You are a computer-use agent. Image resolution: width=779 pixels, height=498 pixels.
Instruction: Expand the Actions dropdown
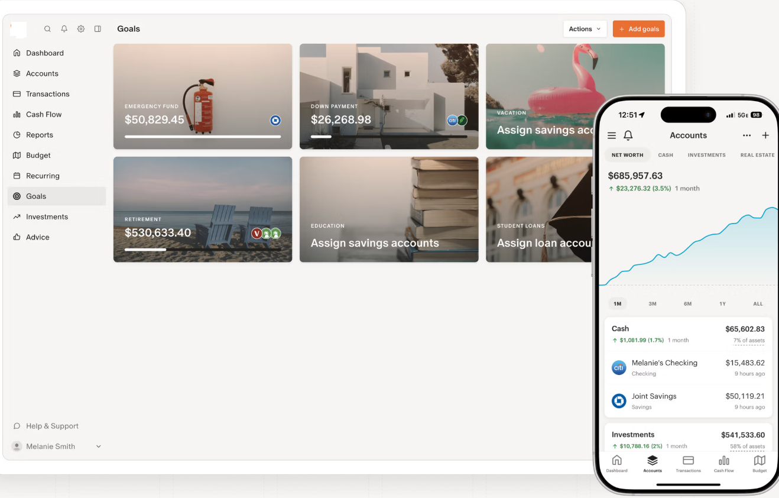585,29
